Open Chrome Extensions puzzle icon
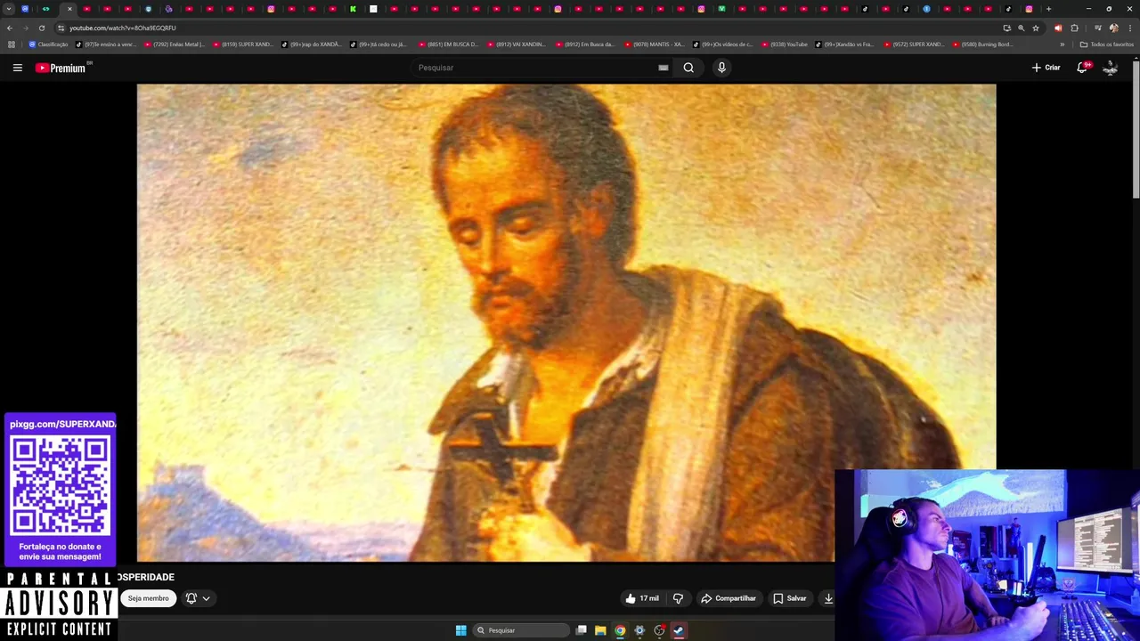The height and width of the screenshot is (641, 1140). 1074,28
